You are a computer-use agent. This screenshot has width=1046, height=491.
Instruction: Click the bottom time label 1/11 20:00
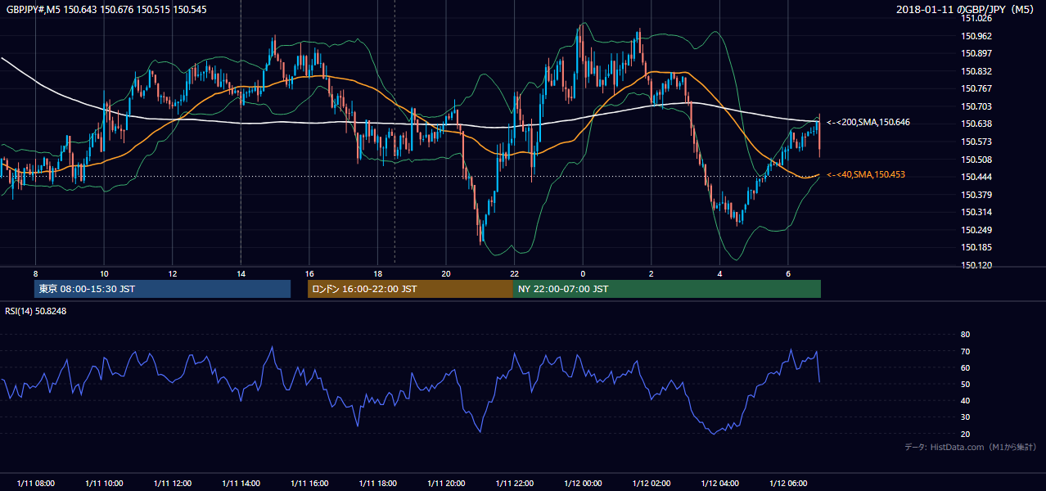coord(445,484)
